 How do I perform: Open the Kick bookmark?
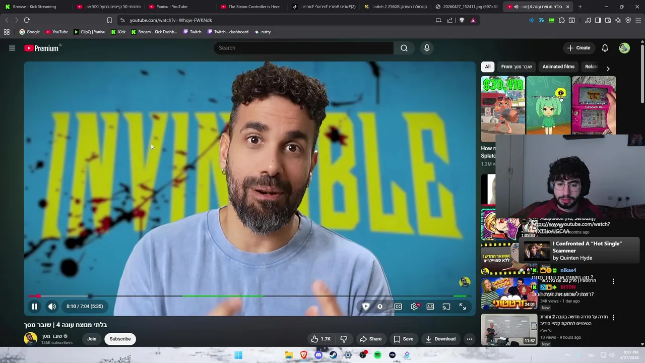(118, 32)
